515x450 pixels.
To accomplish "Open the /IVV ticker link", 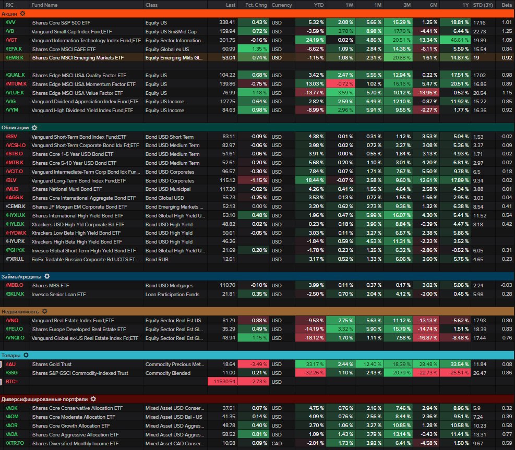I will 10,22.
